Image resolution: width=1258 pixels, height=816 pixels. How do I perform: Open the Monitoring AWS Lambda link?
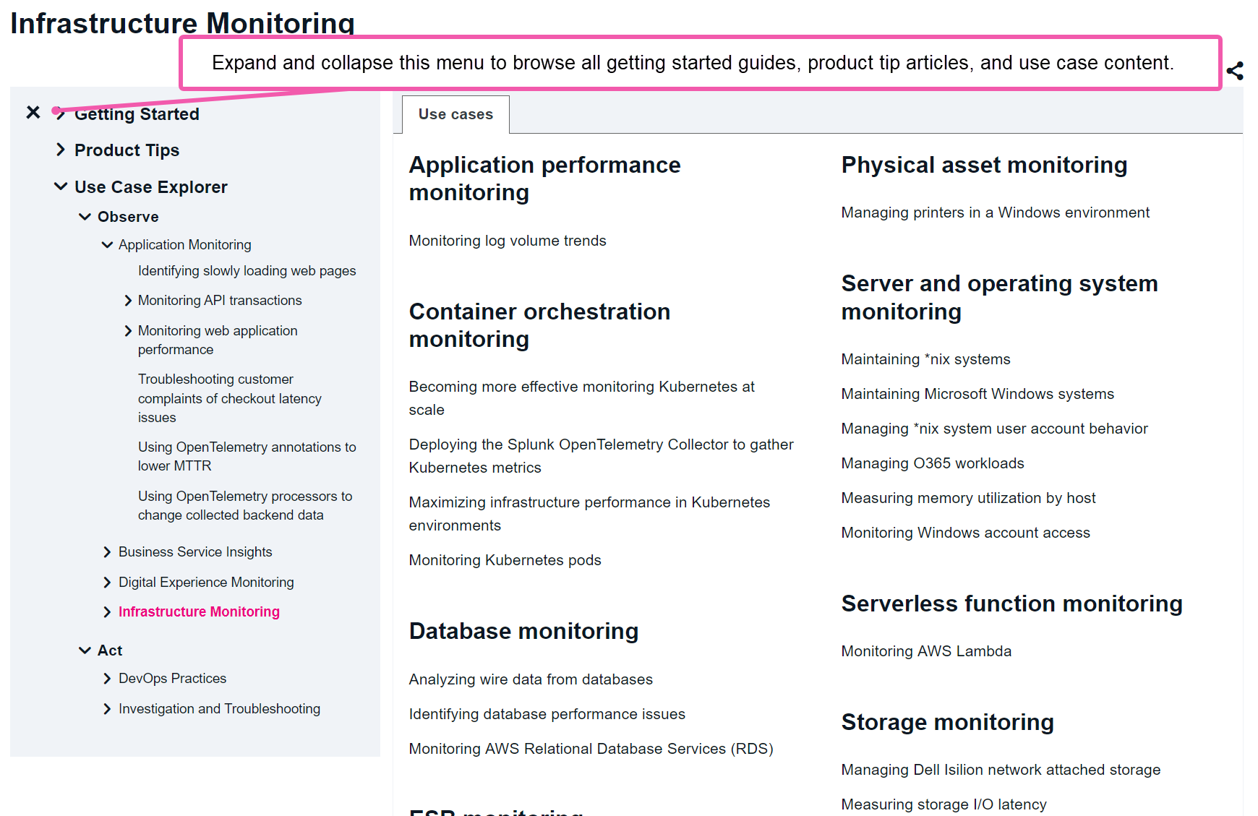[926, 651]
